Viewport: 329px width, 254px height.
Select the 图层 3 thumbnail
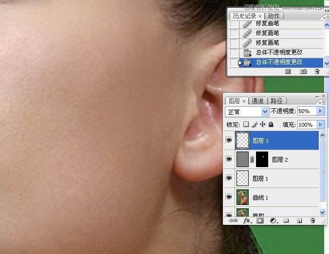coord(242,140)
